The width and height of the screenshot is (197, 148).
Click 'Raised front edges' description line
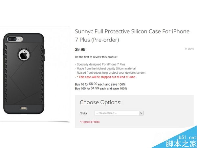pyautogui.click(x=110, y=73)
